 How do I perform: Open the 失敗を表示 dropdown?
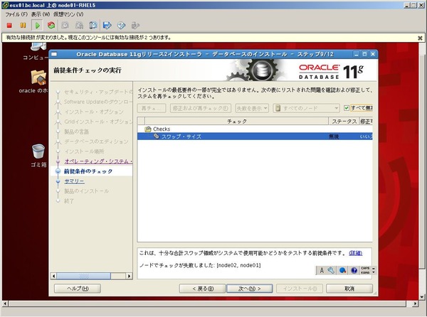coord(252,108)
